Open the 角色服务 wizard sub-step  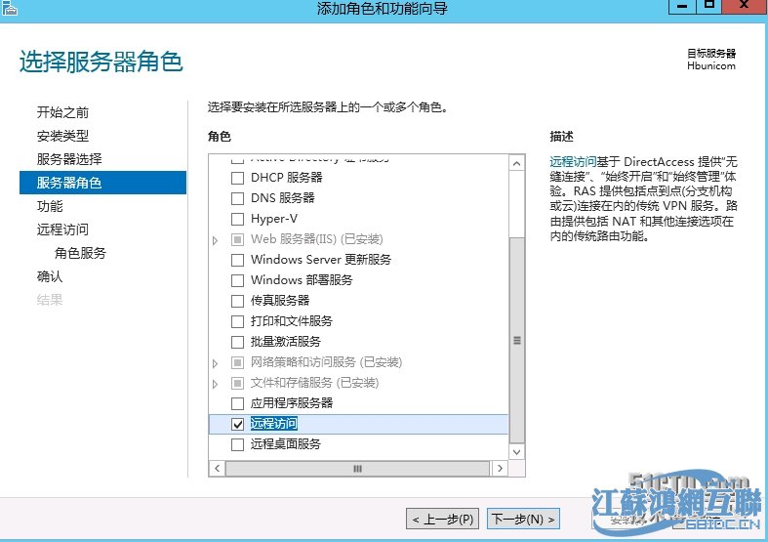tap(80, 253)
